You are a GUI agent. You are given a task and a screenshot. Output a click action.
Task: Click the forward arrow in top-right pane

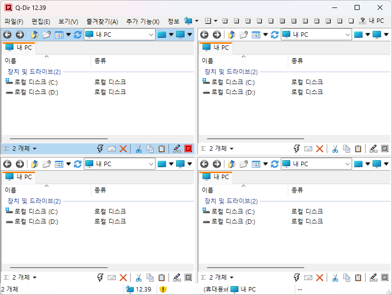point(216,34)
